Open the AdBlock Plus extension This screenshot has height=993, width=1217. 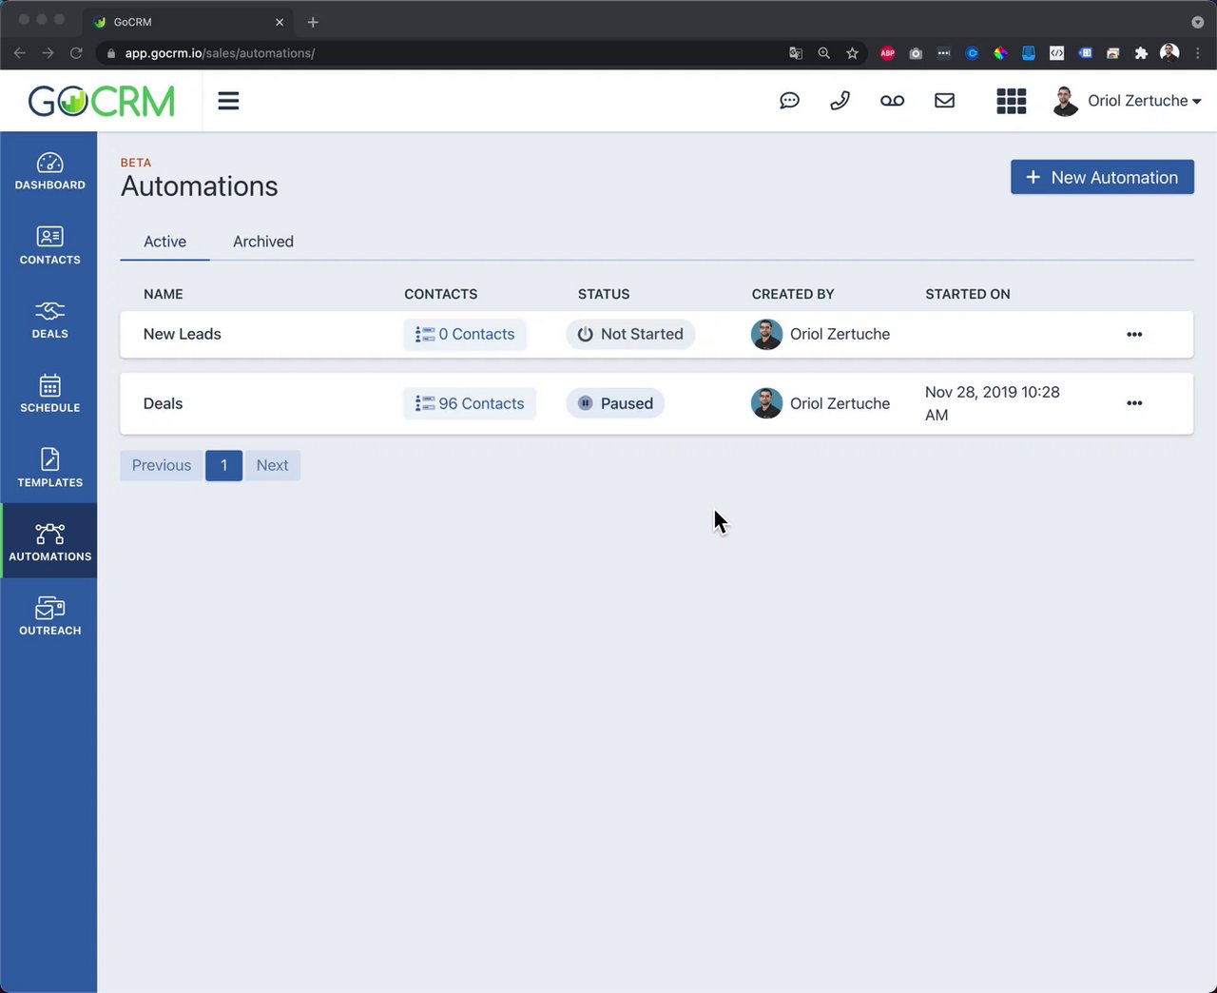887,53
